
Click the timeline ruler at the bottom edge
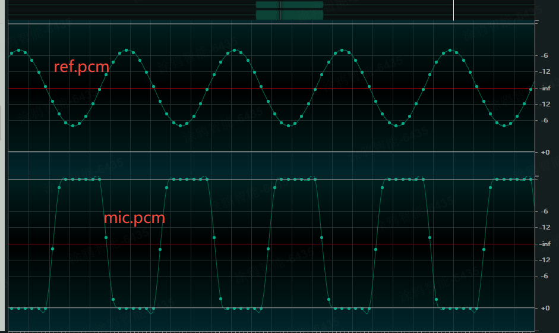(267, 331)
